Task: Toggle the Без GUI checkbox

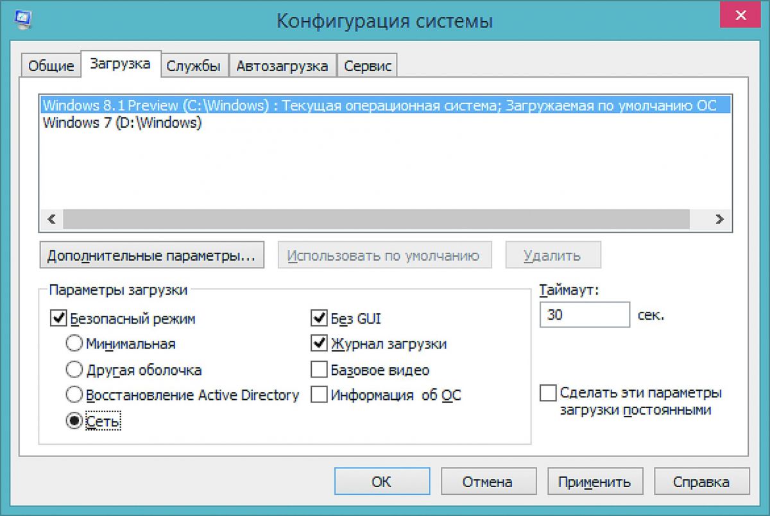Action: [319, 318]
